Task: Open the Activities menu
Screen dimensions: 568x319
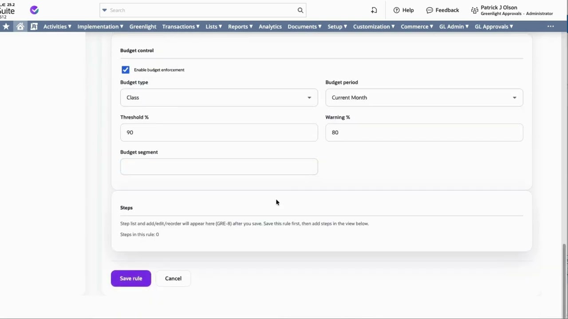Action: (57, 27)
